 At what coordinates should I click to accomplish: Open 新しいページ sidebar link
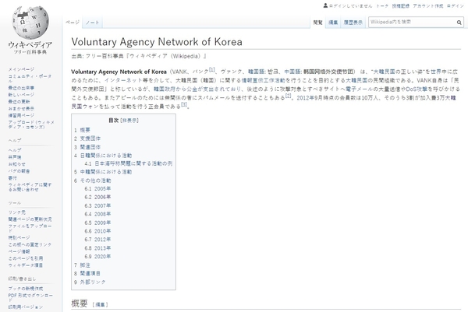pyautogui.click(x=21, y=95)
